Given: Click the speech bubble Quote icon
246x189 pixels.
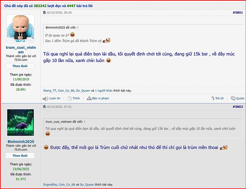Looking at the screenshot, I should [x=233, y=98].
